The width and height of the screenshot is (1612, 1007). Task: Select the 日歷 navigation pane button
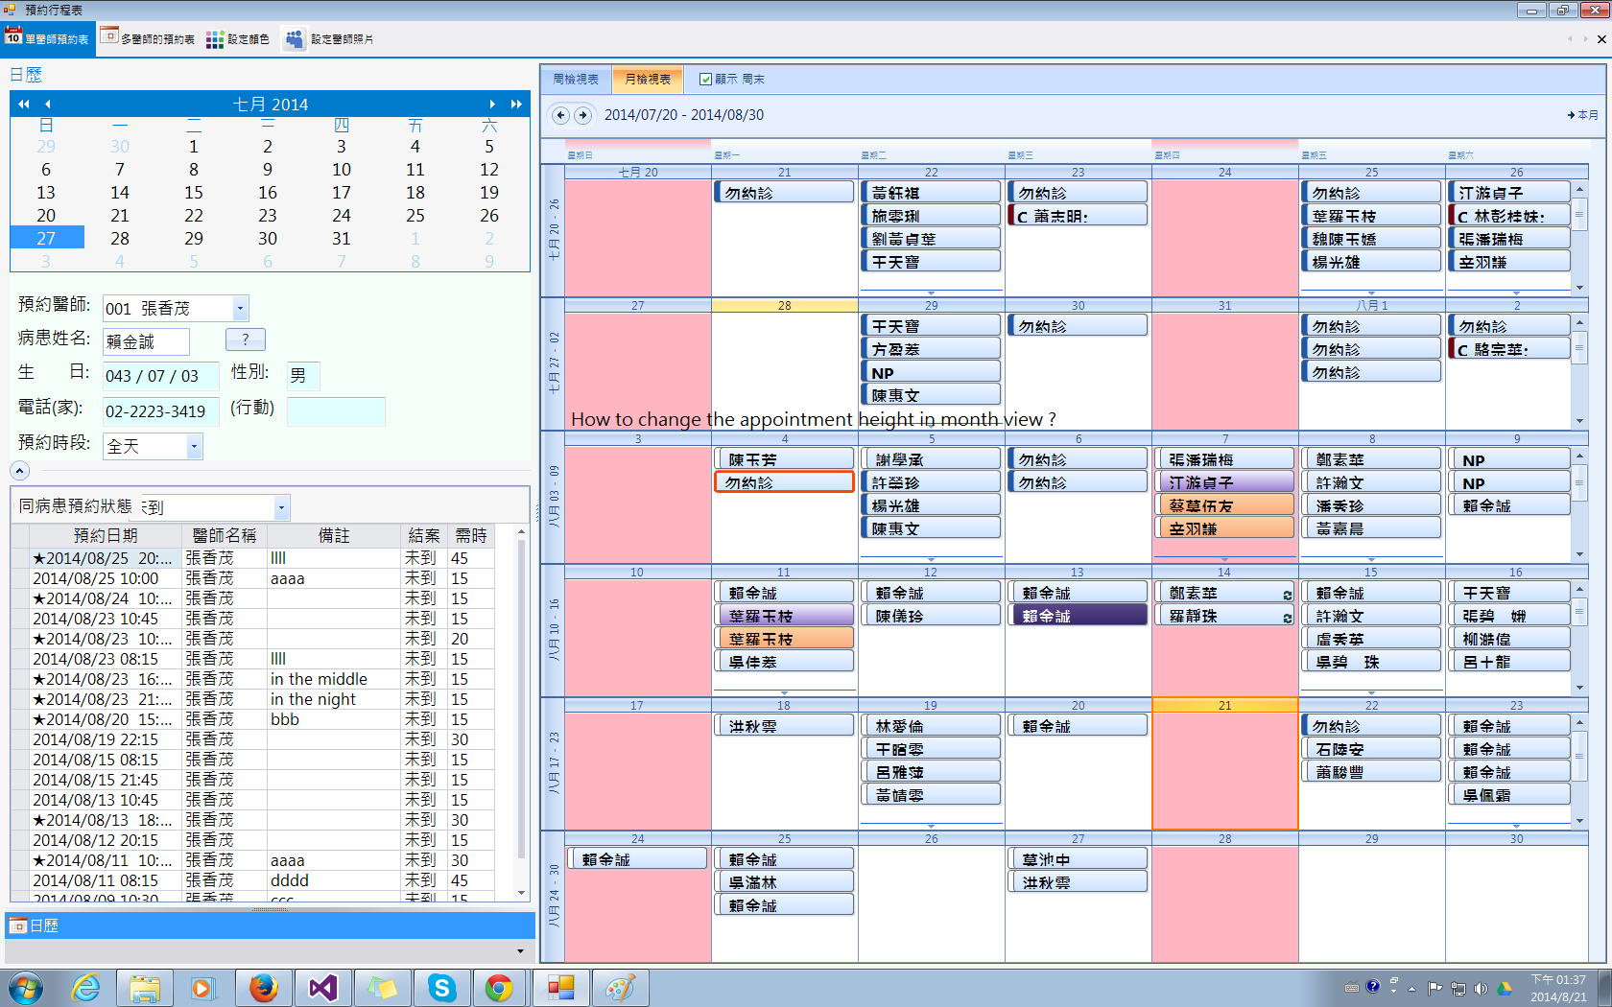[x=270, y=925]
